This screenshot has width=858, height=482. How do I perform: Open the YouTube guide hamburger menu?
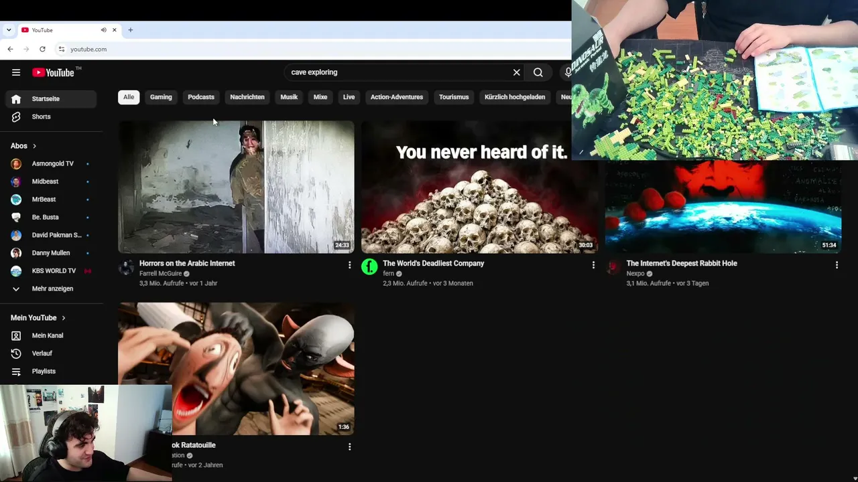pos(16,72)
